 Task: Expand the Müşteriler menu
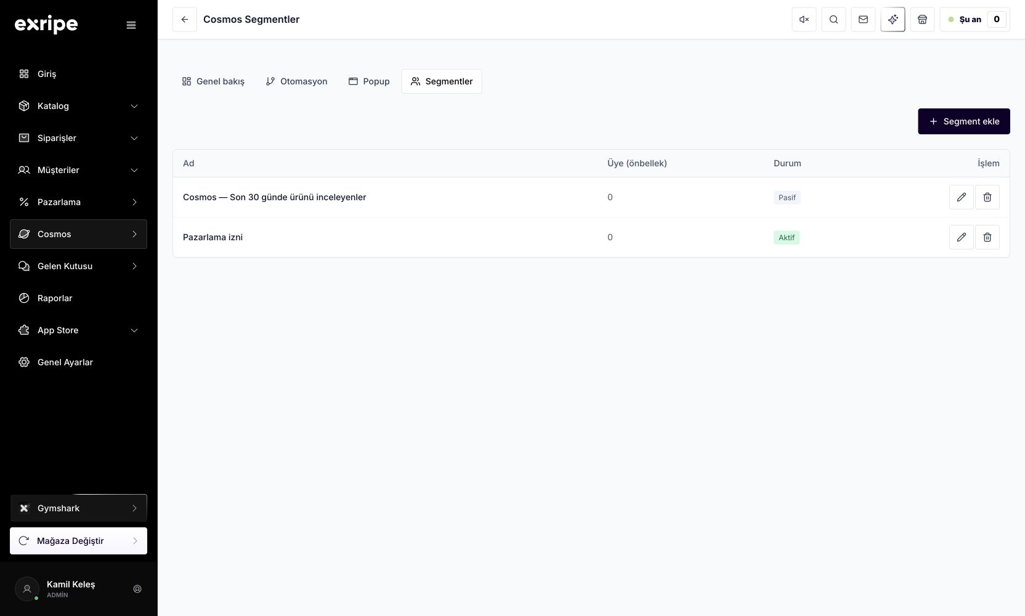[78, 170]
